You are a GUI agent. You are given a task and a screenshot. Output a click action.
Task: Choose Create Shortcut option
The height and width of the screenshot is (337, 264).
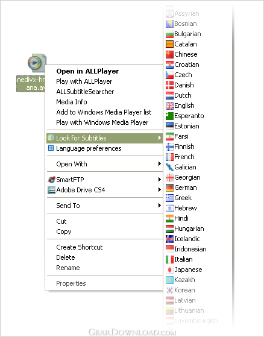80,247
